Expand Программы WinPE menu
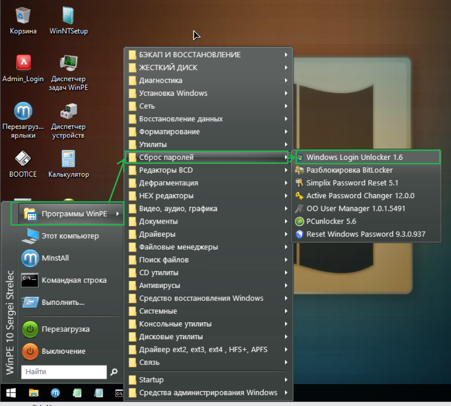Viewport: 451px width, 406px height. tap(71, 214)
